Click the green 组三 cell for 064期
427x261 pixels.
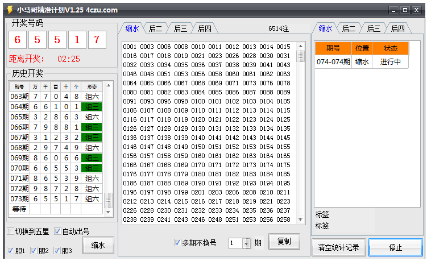click(x=92, y=106)
